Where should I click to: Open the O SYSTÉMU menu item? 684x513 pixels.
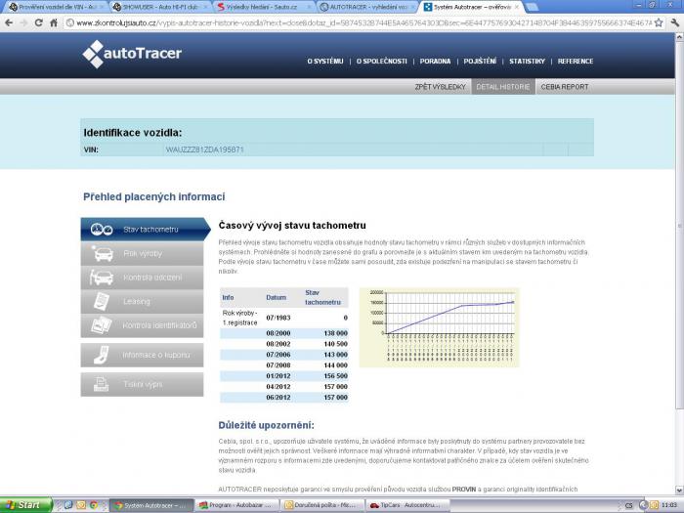pos(325,61)
